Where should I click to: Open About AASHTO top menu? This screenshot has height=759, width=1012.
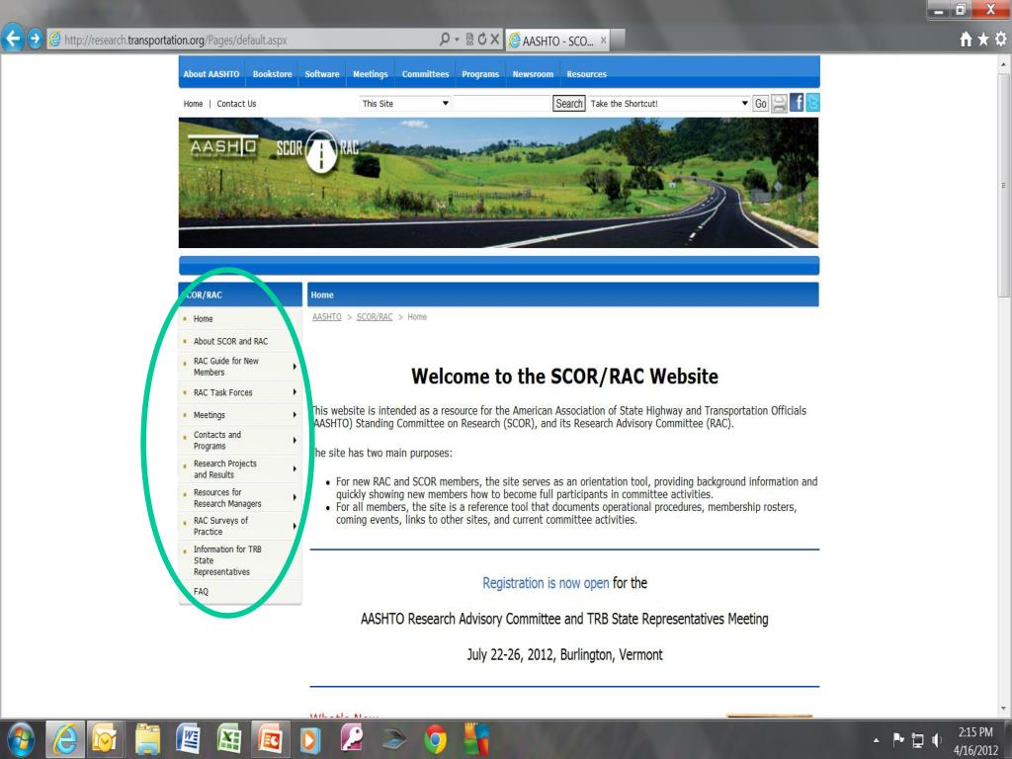pos(211,74)
